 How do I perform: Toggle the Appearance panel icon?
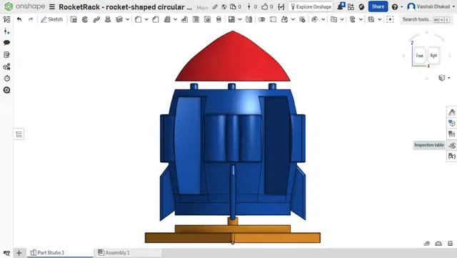pos(452,112)
